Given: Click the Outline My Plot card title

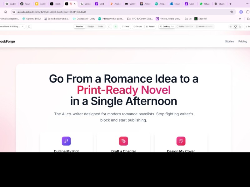Looking at the screenshot, I should (x=66, y=151).
